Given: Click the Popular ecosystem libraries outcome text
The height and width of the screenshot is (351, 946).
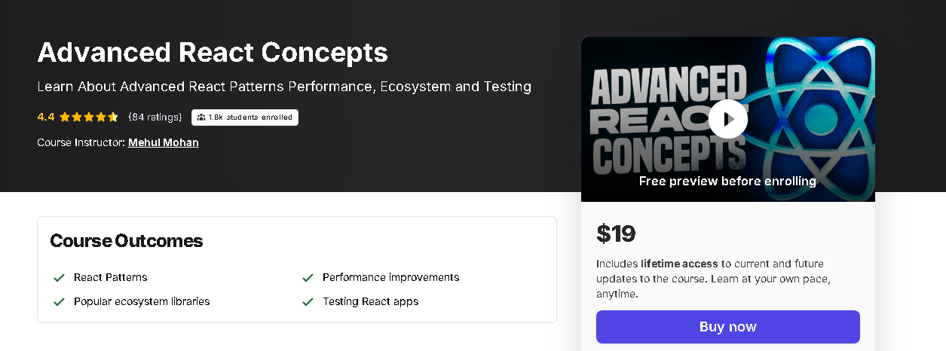Looking at the screenshot, I should tap(142, 301).
